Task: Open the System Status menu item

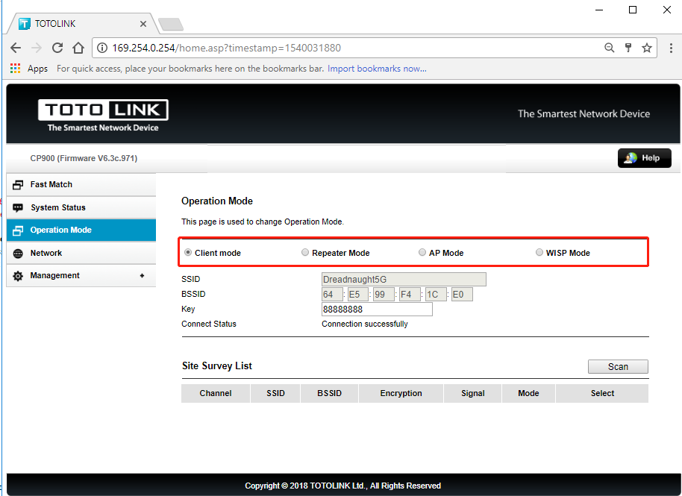Action: (x=81, y=208)
